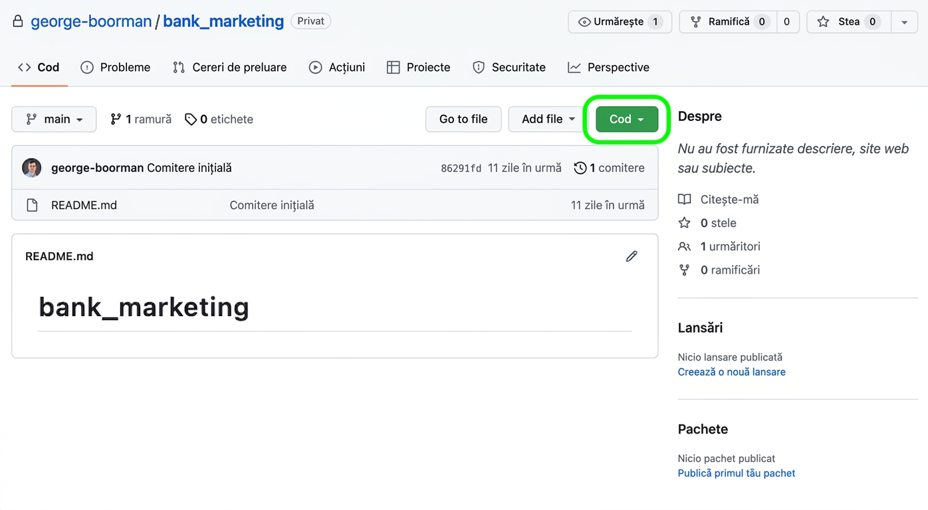The image size is (928, 510).
Task: Click the clock history icon
Action: [x=580, y=168]
